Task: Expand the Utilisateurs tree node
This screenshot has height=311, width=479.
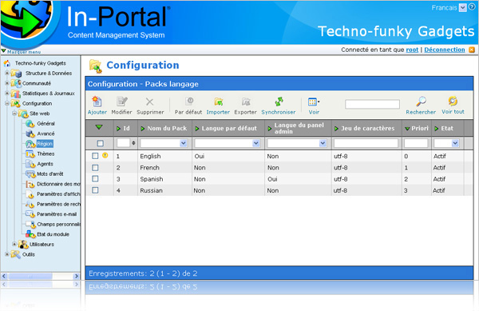Action: [x=14, y=244]
